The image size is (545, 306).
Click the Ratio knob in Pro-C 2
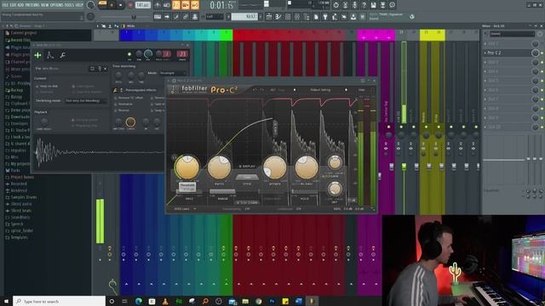220,167
